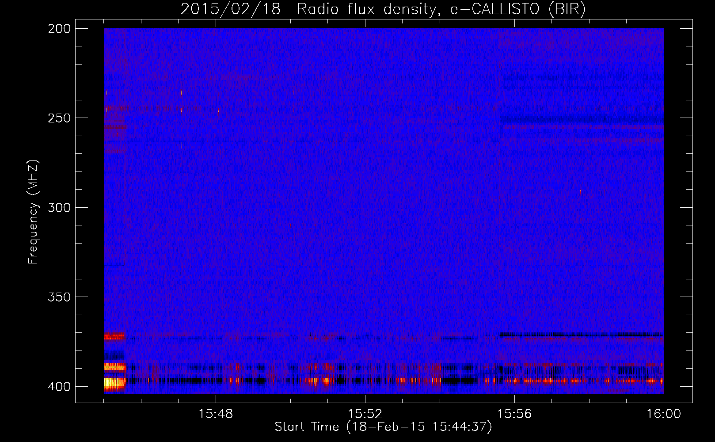Select the 15:48 time tick label
The width and height of the screenshot is (715, 442).
click(216, 414)
